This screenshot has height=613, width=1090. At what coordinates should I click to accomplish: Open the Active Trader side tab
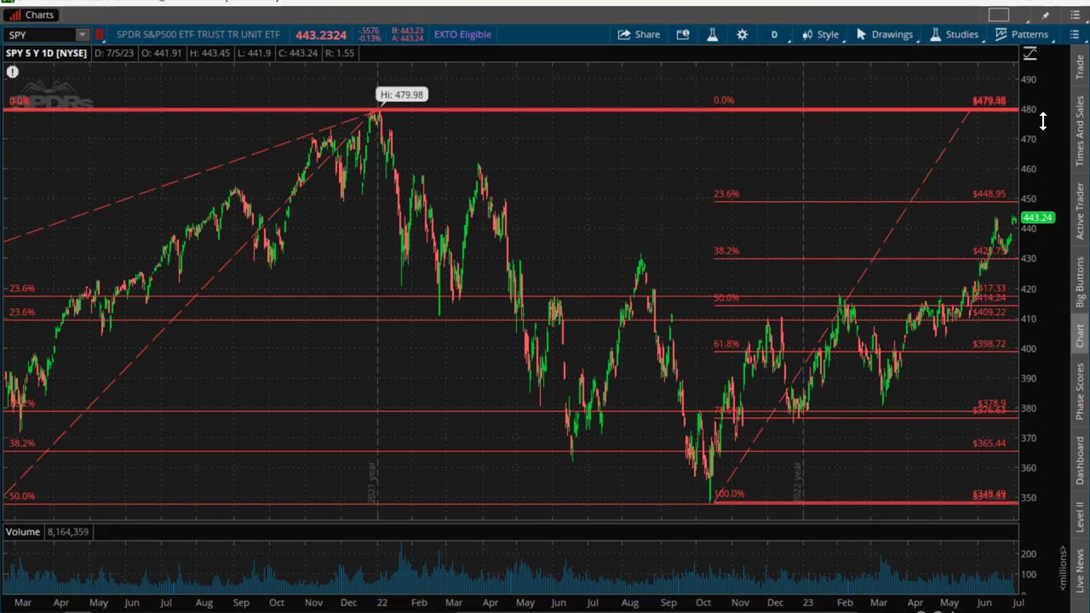click(1080, 210)
